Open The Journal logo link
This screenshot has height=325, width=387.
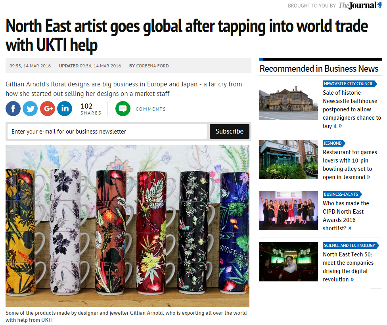(x=360, y=6)
